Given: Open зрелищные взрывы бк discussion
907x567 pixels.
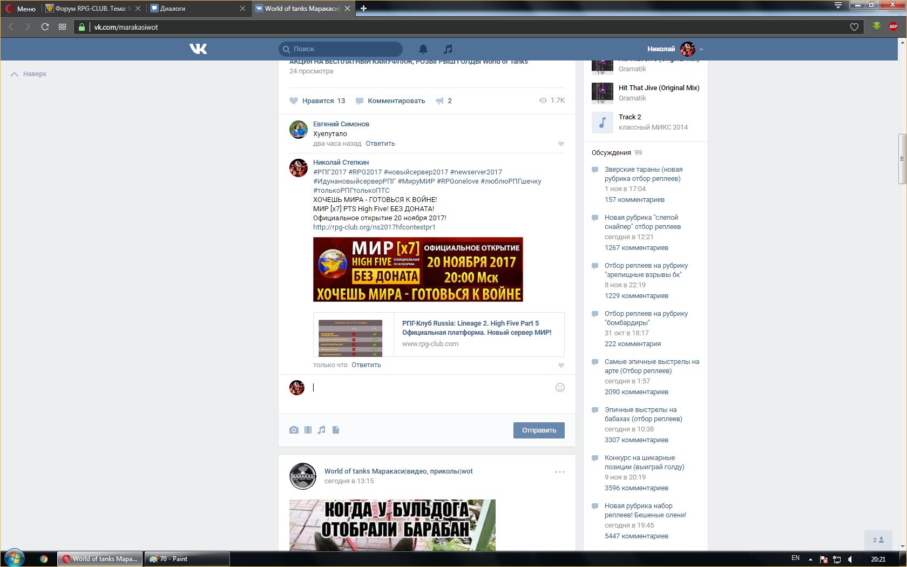Looking at the screenshot, I should pyautogui.click(x=646, y=270).
